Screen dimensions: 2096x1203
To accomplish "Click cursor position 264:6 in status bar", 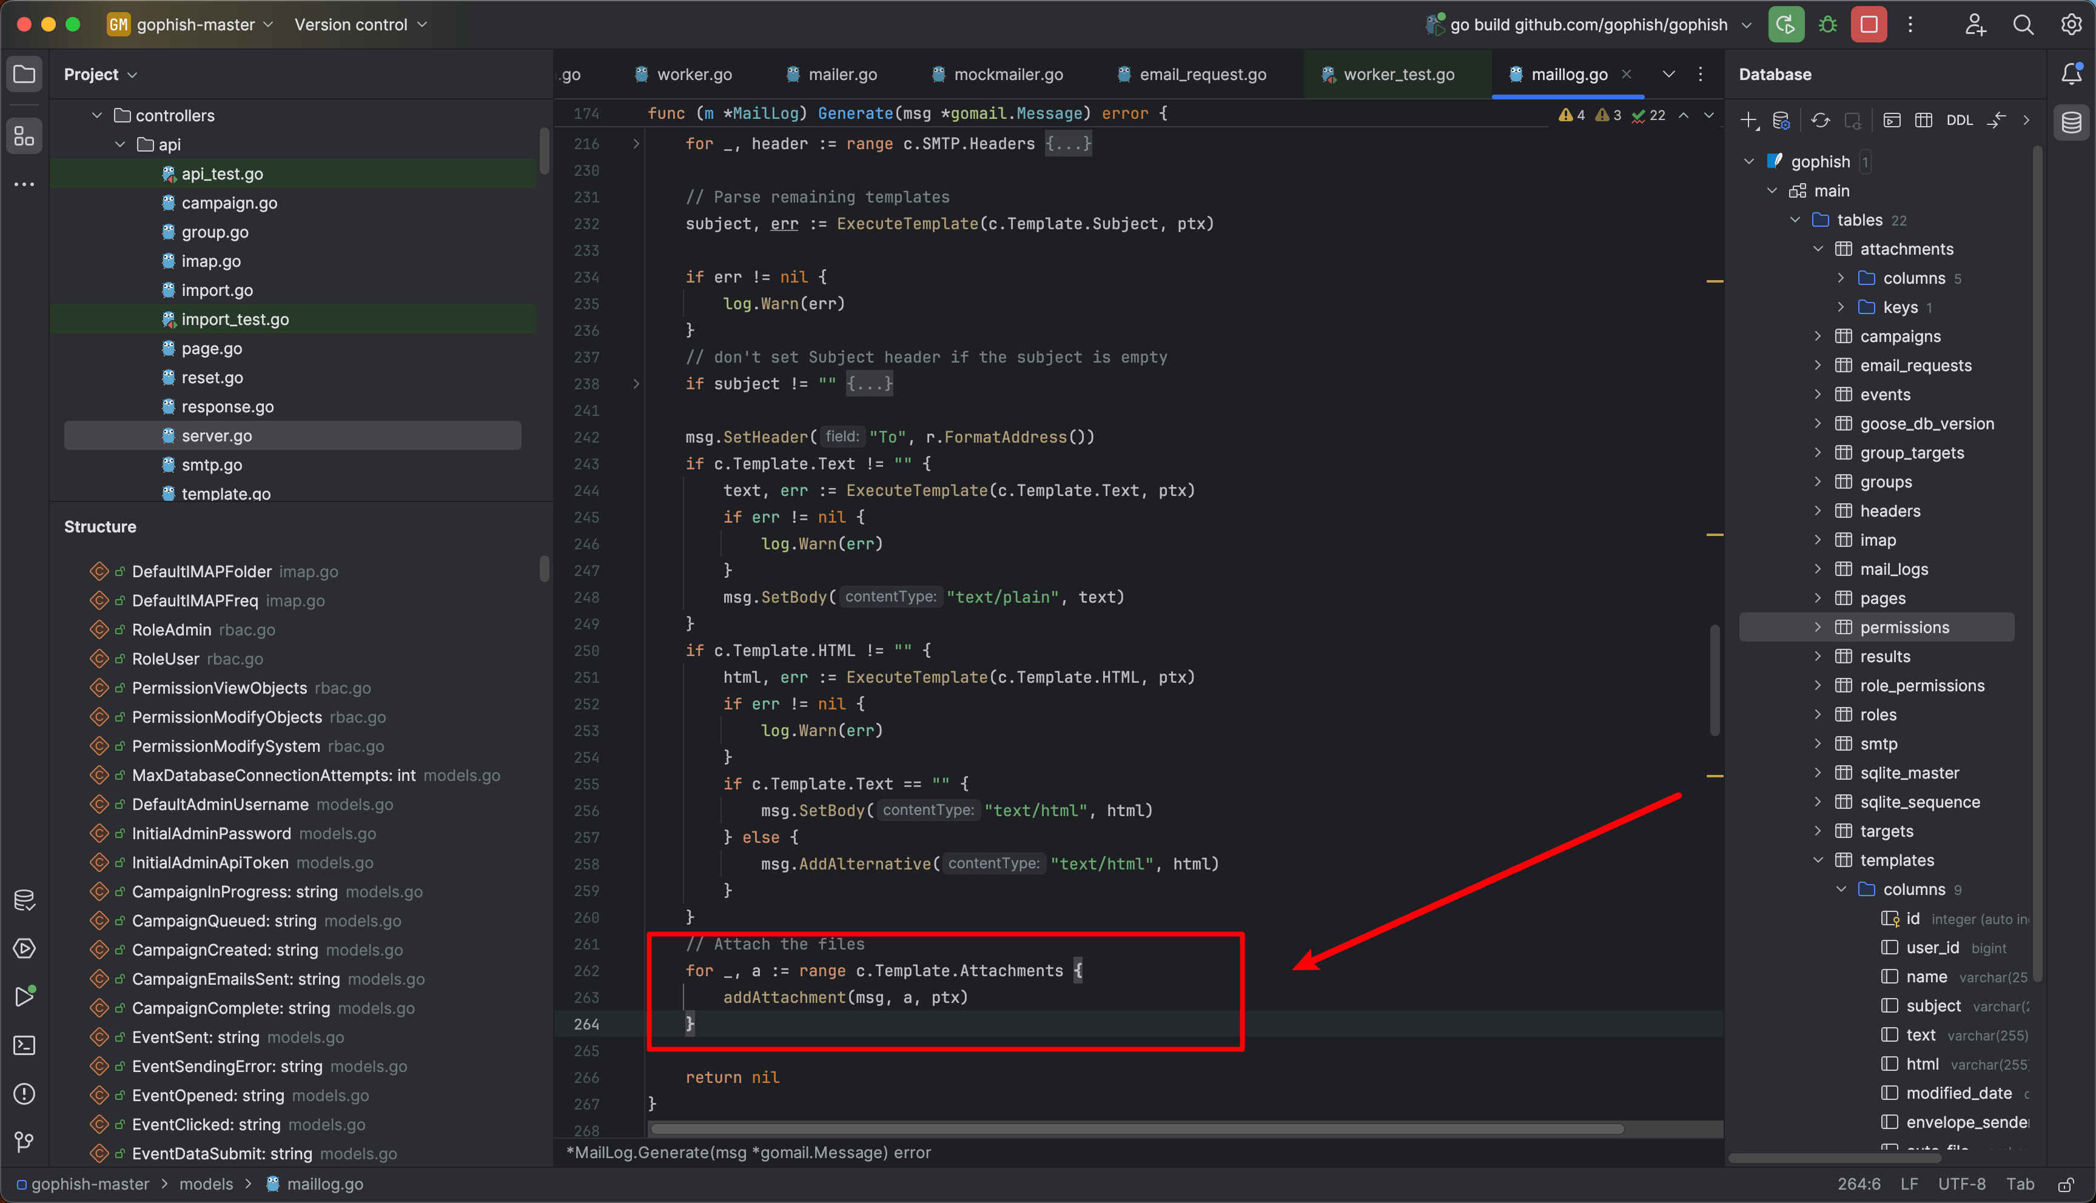I will (x=1859, y=1184).
